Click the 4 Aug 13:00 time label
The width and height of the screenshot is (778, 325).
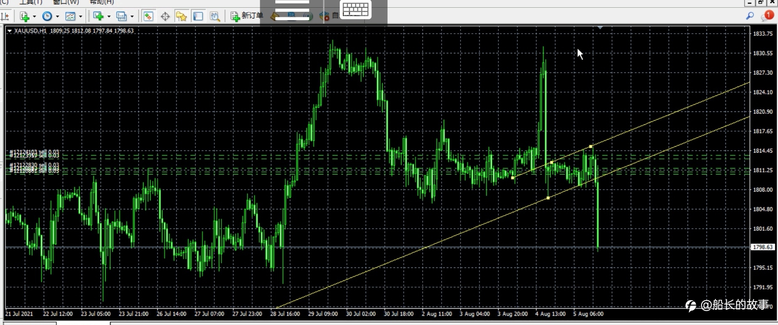tap(550, 314)
